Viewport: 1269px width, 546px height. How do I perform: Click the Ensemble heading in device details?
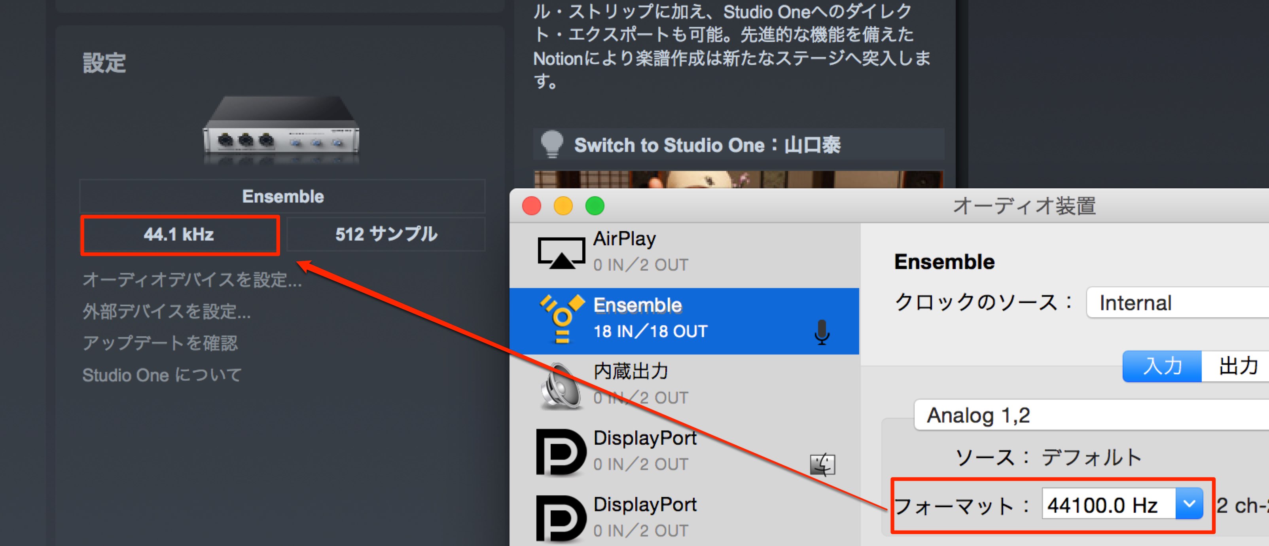coord(944,262)
